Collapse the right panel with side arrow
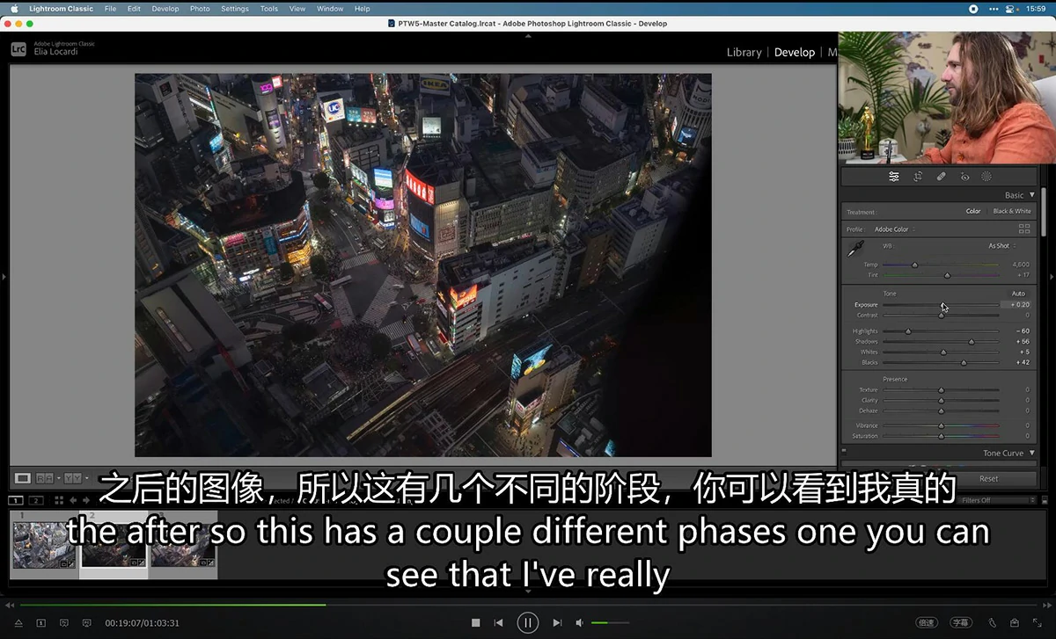1056x639 pixels. click(x=1052, y=276)
